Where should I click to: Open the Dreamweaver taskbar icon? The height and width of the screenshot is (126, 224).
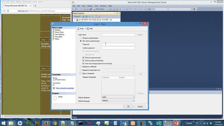[x=29, y=123]
